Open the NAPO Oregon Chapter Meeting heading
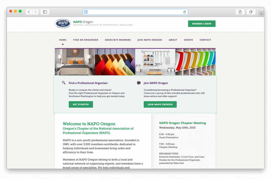This screenshot has height=179, width=271. [x=182, y=123]
